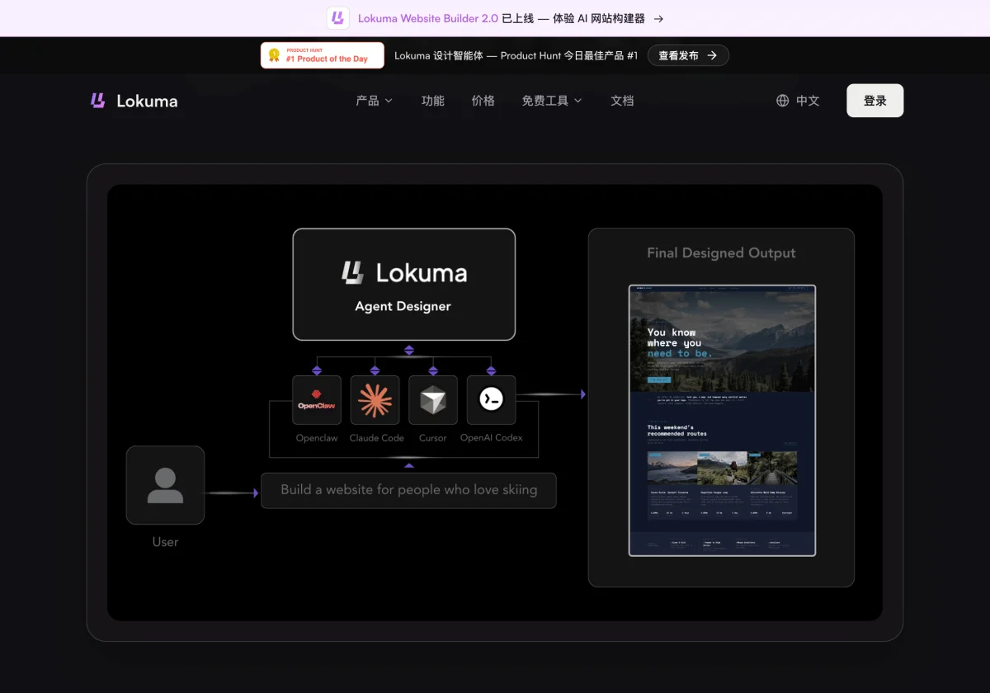Open the final designed output website preview
The image size is (990, 693).
click(722, 421)
